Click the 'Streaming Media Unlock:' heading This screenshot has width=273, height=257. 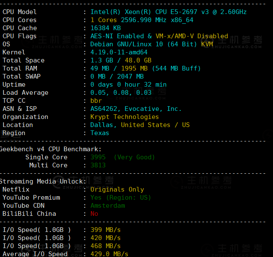tap(43, 181)
